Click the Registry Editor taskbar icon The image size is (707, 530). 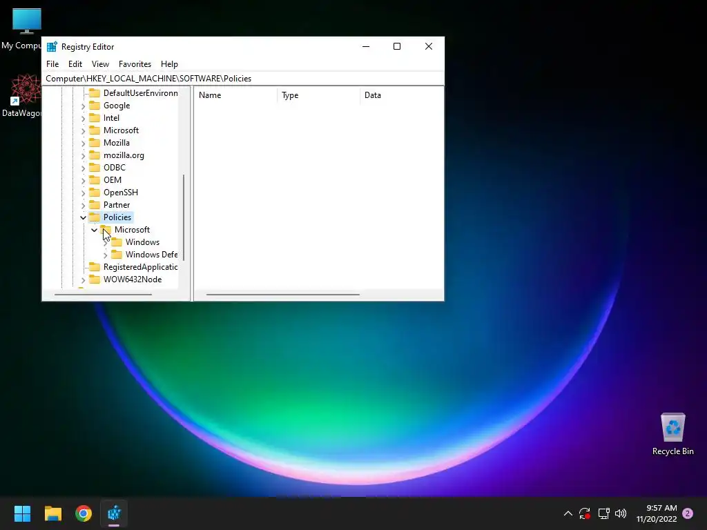coord(114,513)
